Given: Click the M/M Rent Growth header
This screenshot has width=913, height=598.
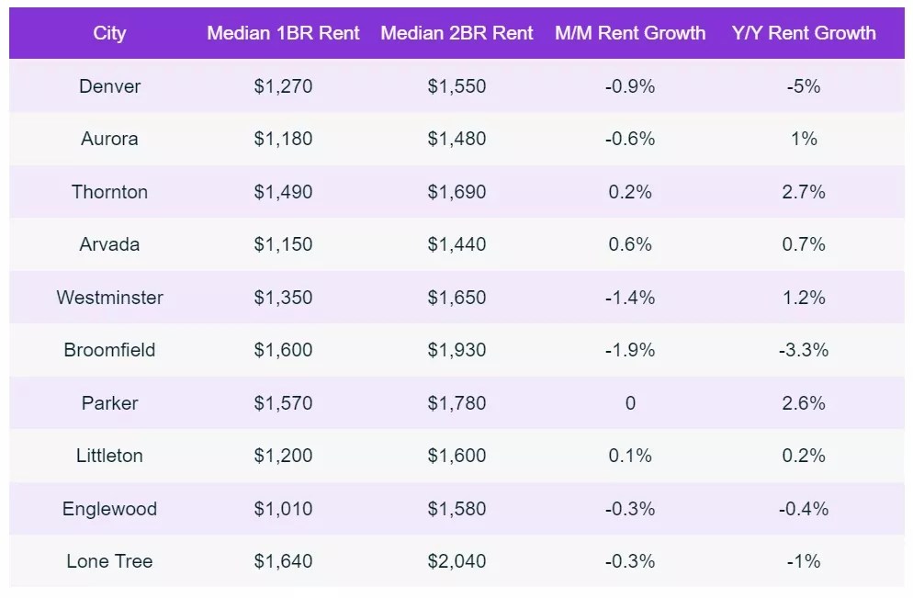Looking at the screenshot, I should click(630, 33).
